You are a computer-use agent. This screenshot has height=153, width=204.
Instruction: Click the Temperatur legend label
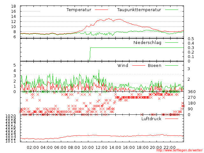pyautogui.click(x=79, y=10)
